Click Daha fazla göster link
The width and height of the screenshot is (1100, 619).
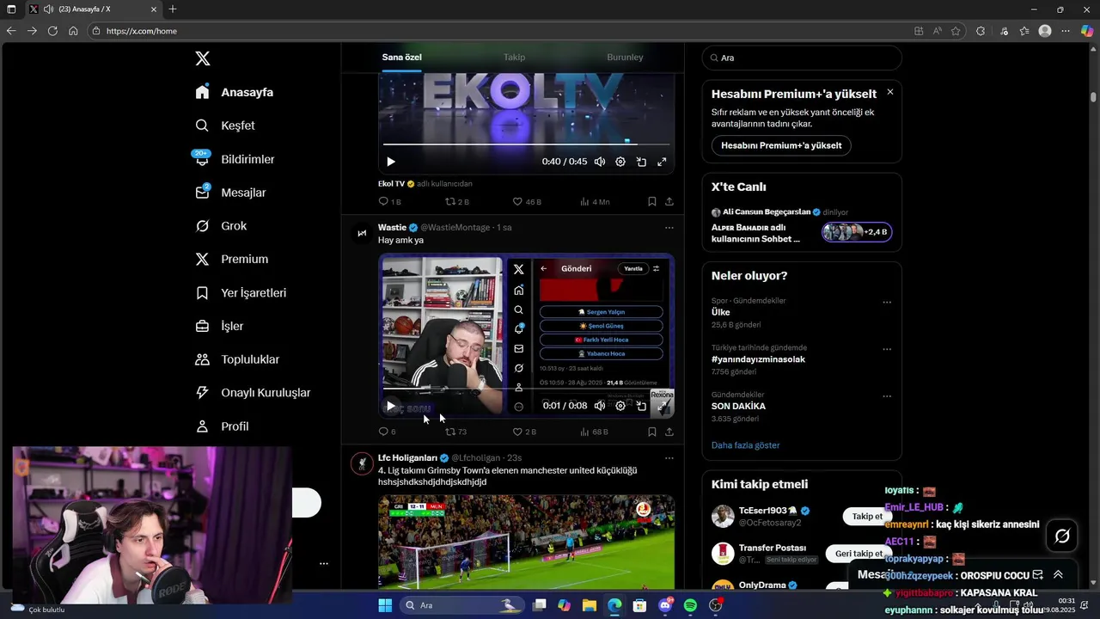tap(745, 445)
